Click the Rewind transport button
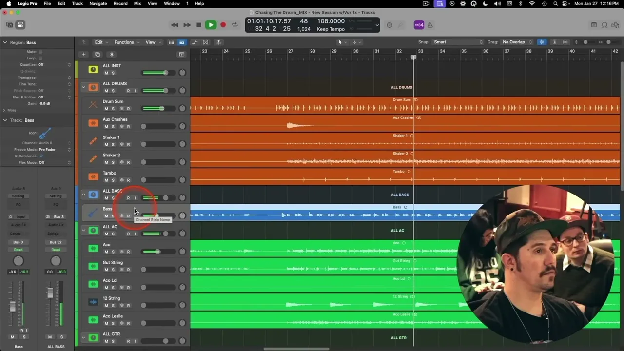 coord(175,25)
